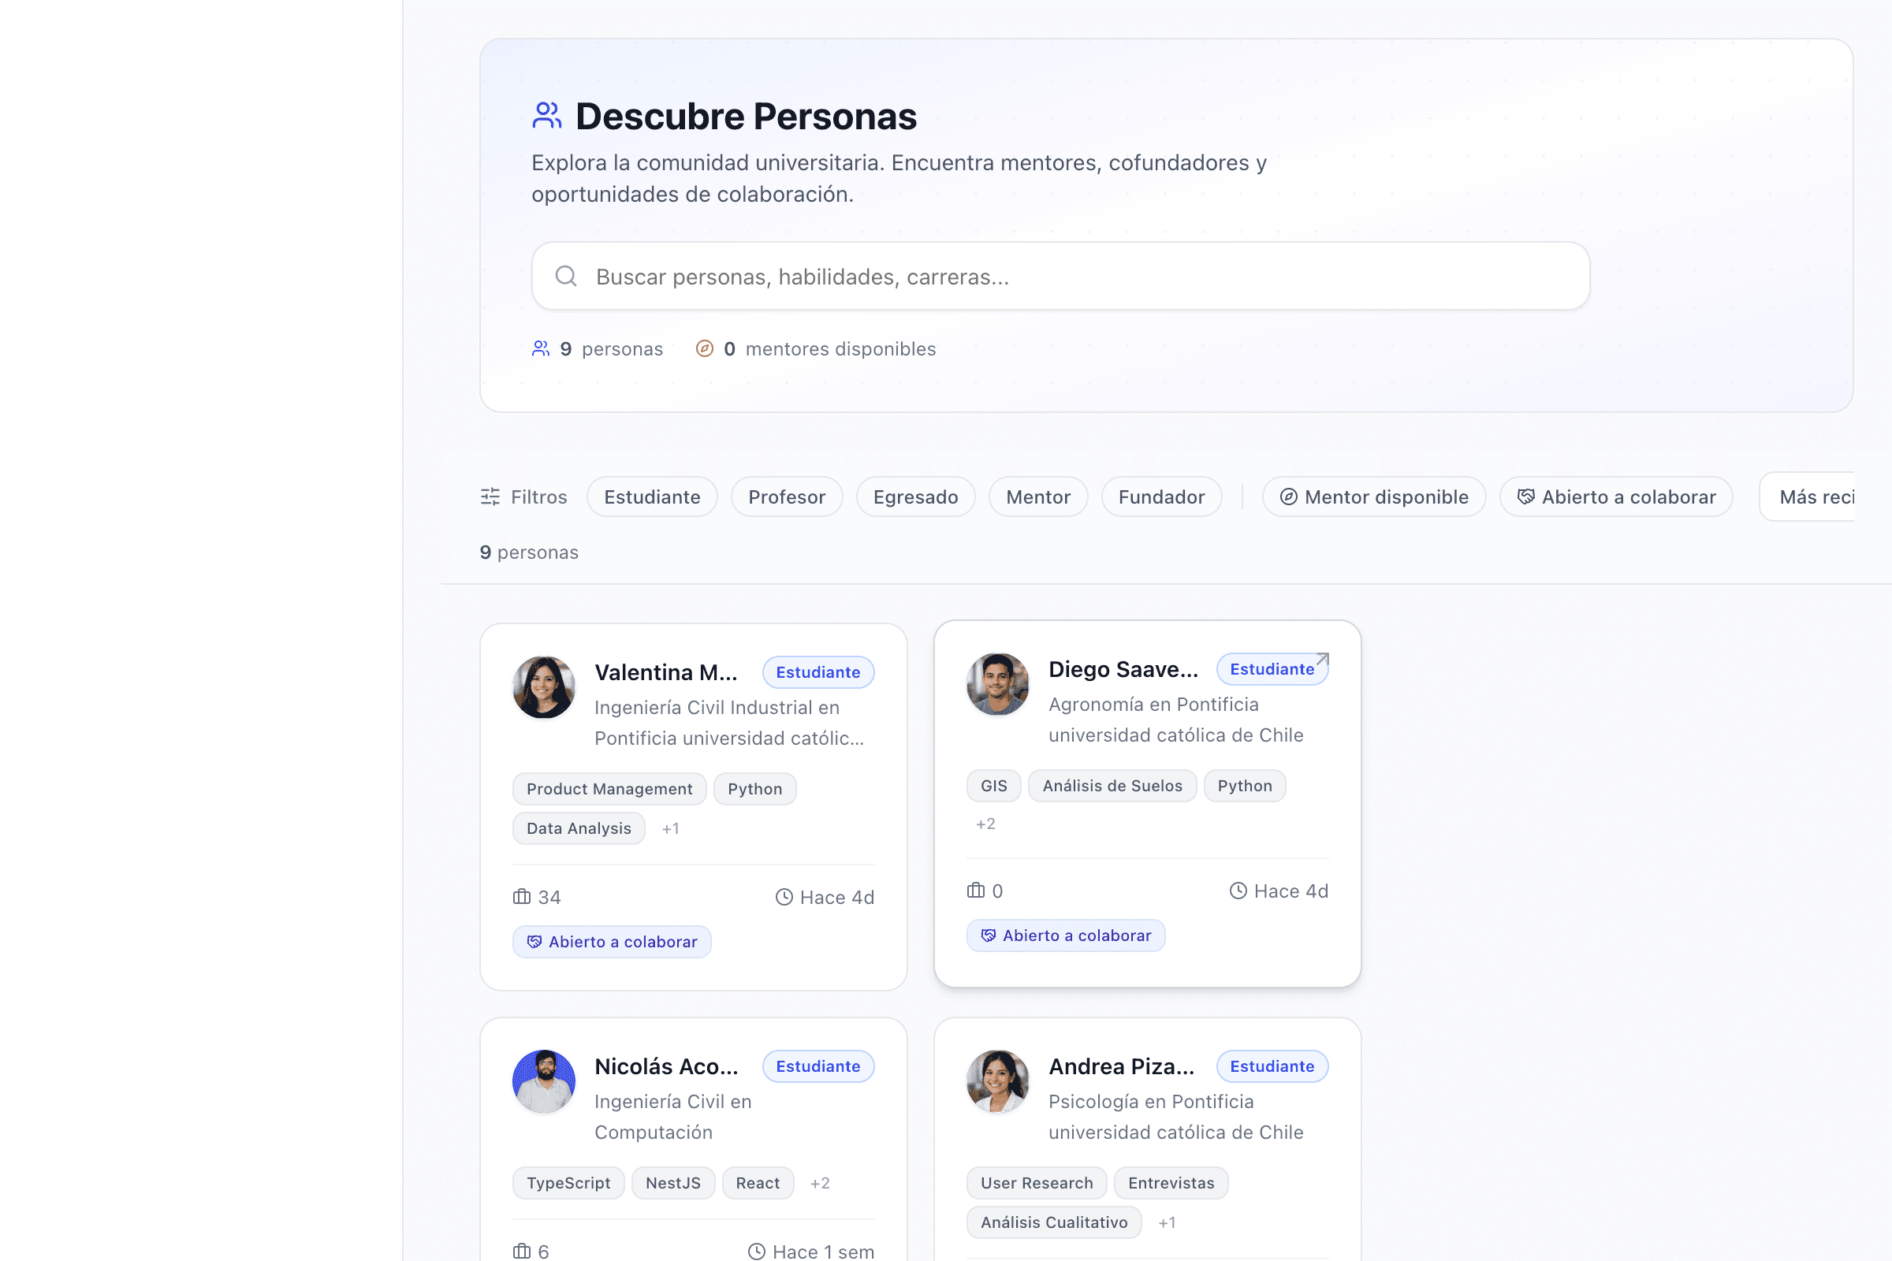This screenshot has height=1261, width=1892.
Task: Click the people icon next to 9 personas
Action: pos(541,348)
